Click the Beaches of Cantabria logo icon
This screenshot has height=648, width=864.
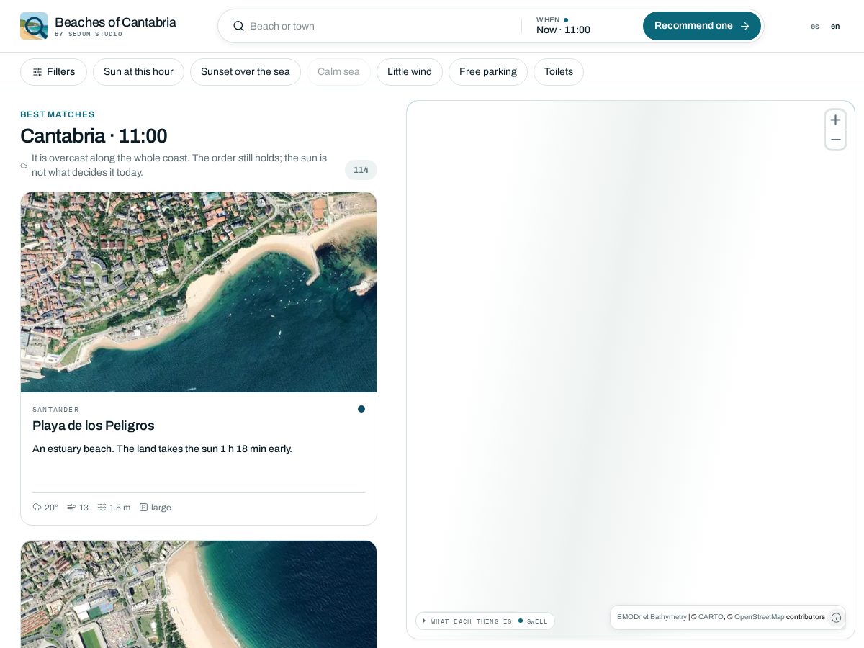click(34, 26)
